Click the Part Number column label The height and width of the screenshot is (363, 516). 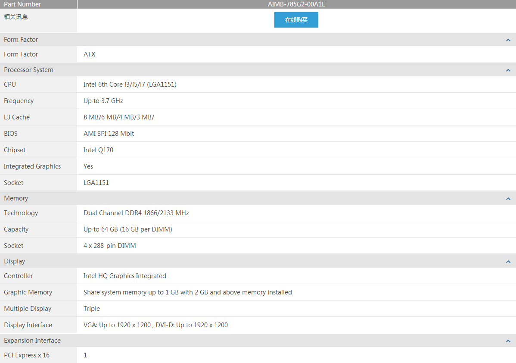pos(22,4)
